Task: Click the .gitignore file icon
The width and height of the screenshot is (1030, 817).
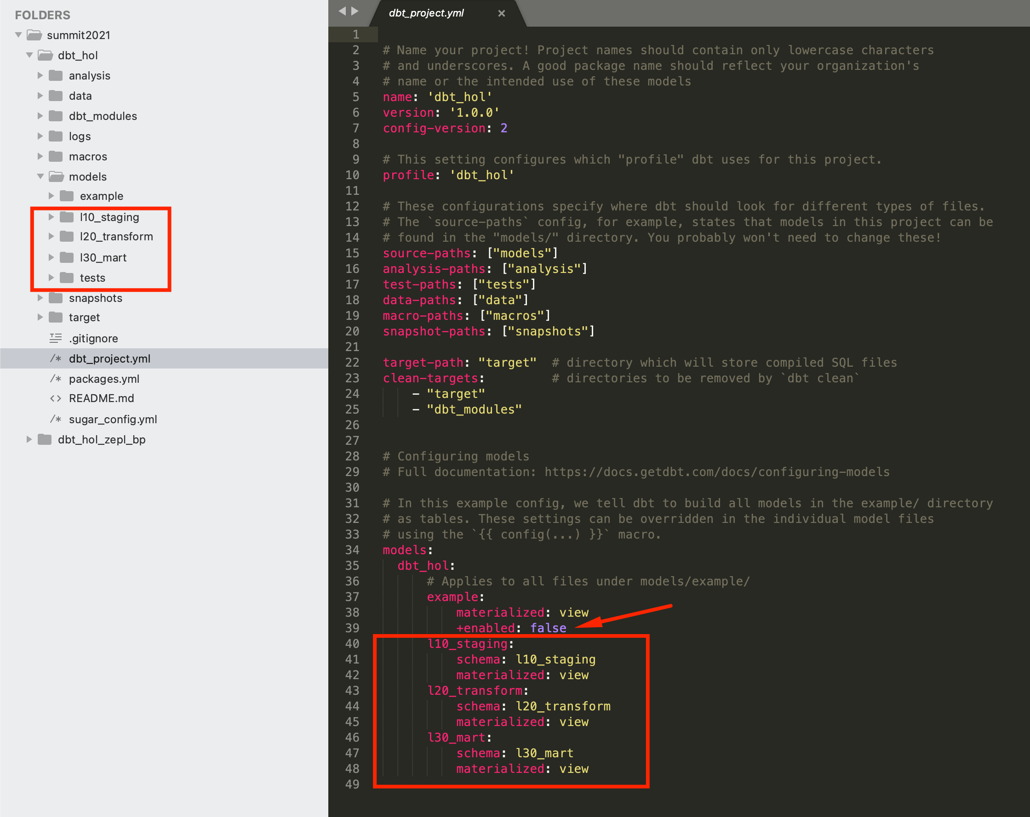Action: point(56,338)
